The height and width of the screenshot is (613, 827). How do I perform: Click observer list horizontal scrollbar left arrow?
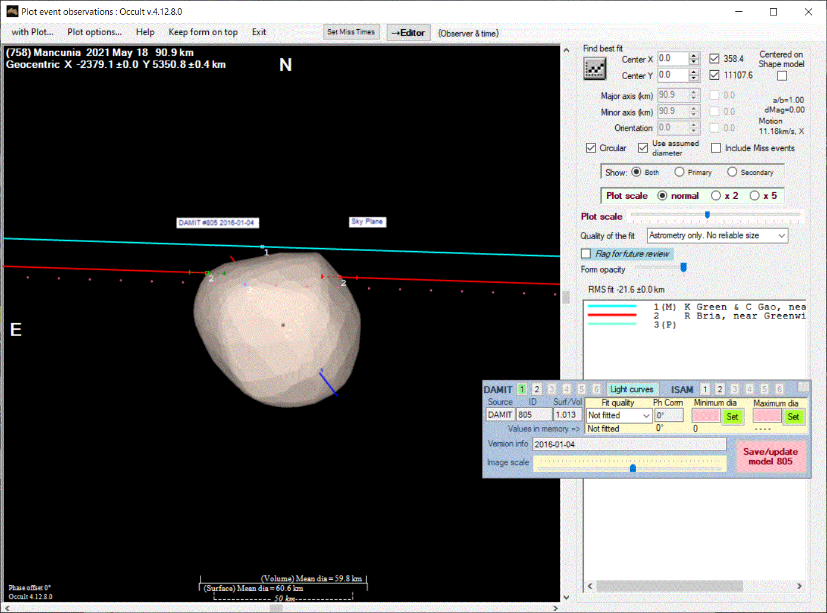[590, 586]
